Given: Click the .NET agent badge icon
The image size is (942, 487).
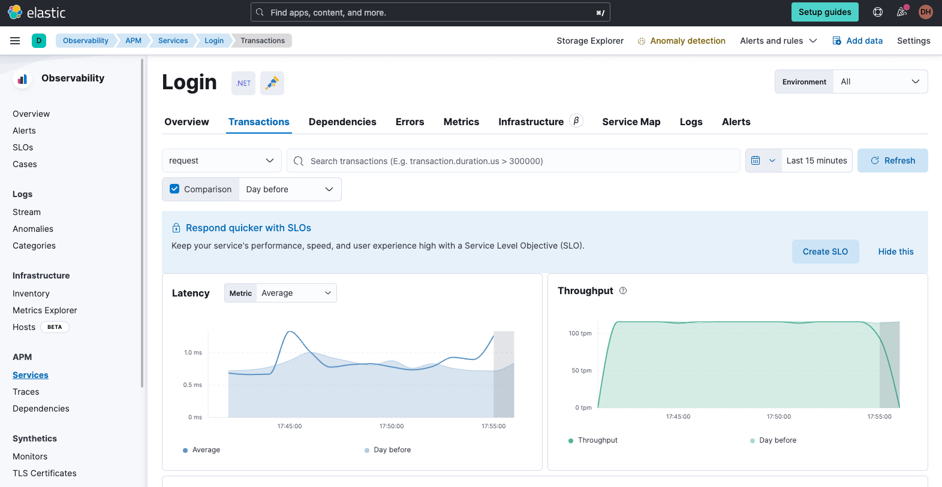Looking at the screenshot, I should 243,83.
